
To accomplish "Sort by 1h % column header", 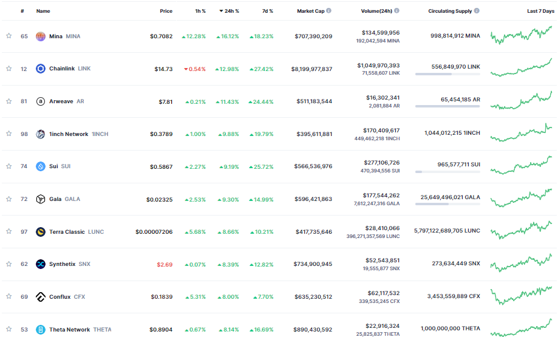I will coord(200,11).
